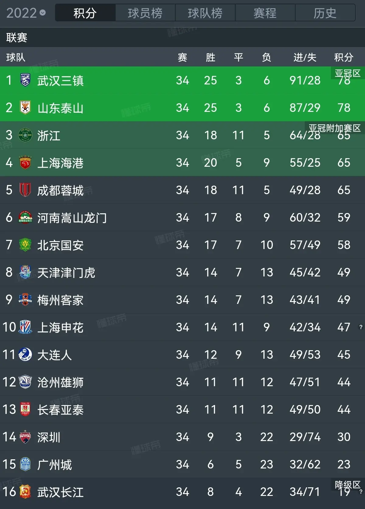The height and width of the screenshot is (509, 365).
Task: Open 河南嵩山龙门 team name link
Action: click(72, 218)
